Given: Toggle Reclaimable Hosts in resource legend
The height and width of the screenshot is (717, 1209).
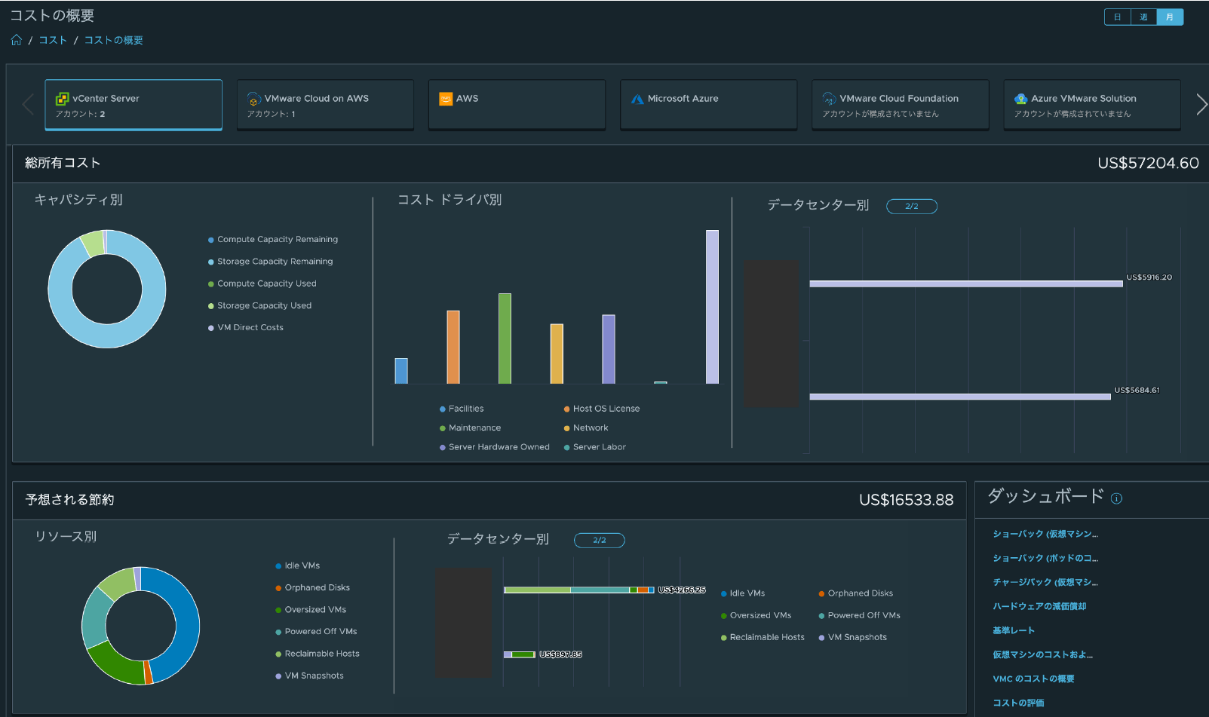Looking at the screenshot, I should click(x=318, y=654).
